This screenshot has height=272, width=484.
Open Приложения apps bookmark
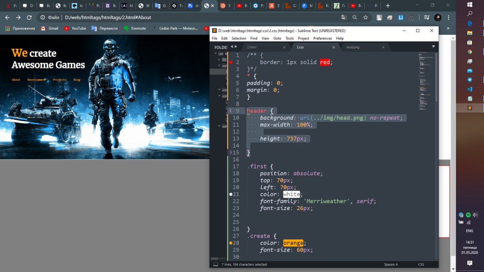click(20, 28)
